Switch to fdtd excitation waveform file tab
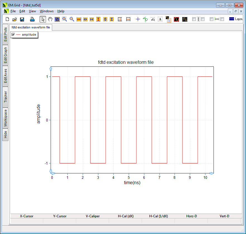The height and width of the screenshot is (234, 246). pyautogui.click(x=31, y=27)
